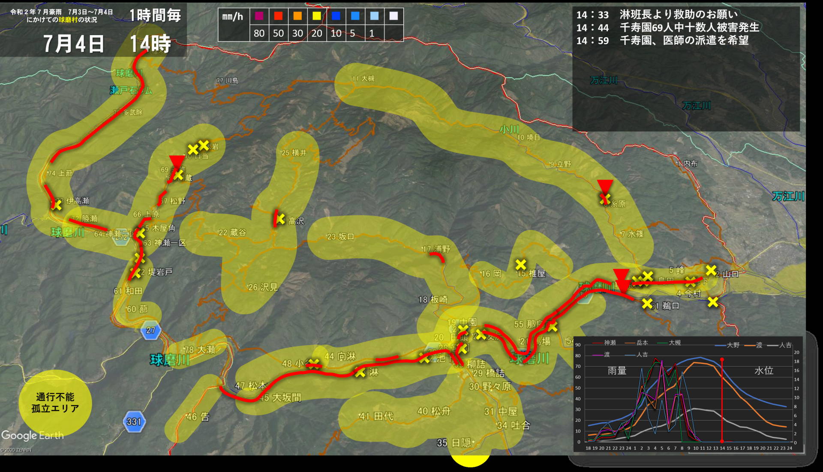Click the 瀬戸石ダム map label

[131, 90]
